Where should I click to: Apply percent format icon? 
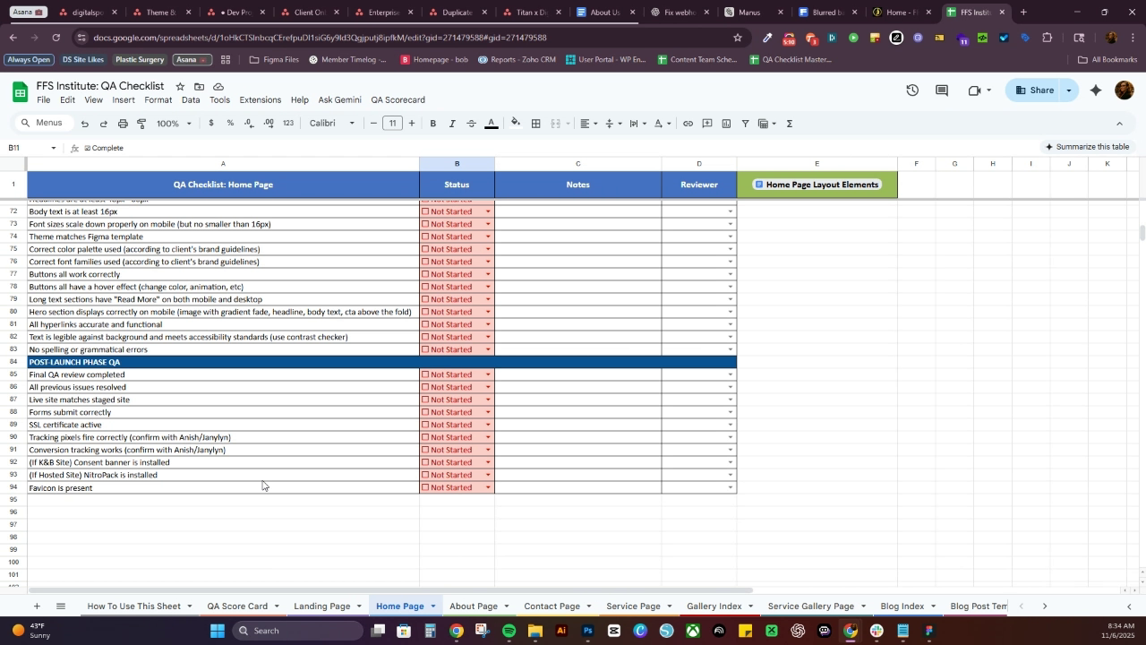click(x=230, y=124)
